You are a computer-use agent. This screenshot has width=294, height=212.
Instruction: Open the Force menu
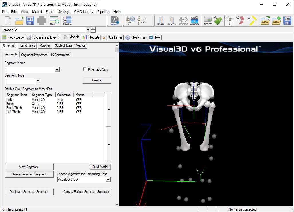pyautogui.click(x=50, y=12)
